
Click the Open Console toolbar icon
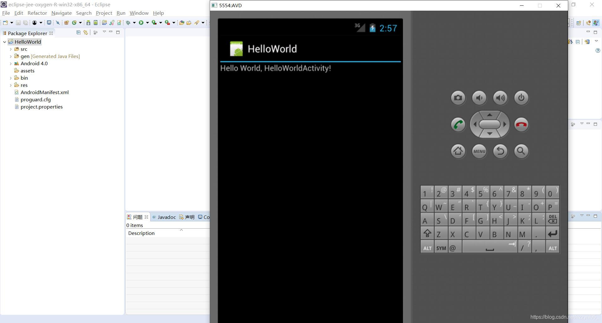point(49,23)
